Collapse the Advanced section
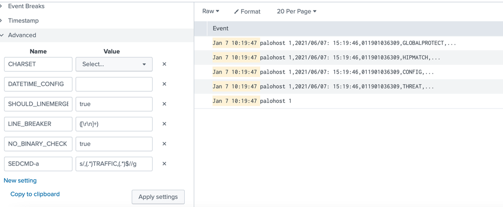Screen dimensions: 503x207 [x=22, y=35]
